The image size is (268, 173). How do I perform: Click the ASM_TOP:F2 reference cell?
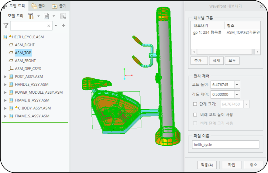(x=243, y=32)
